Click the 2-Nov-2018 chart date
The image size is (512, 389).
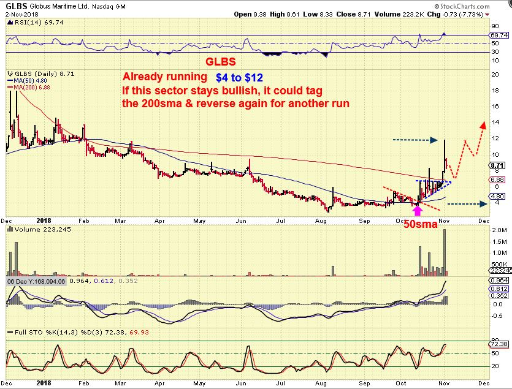click(x=22, y=14)
